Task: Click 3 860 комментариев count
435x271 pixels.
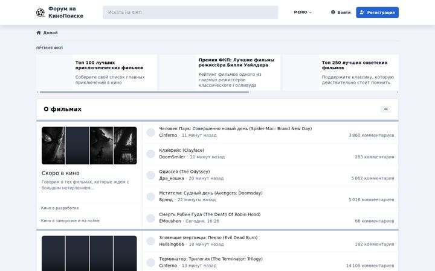Action: 372,135
